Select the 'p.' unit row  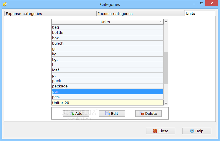pyautogui.click(x=107, y=76)
